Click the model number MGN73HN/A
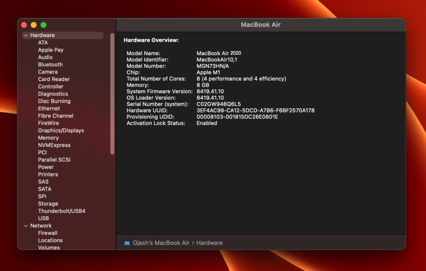 click(213, 66)
